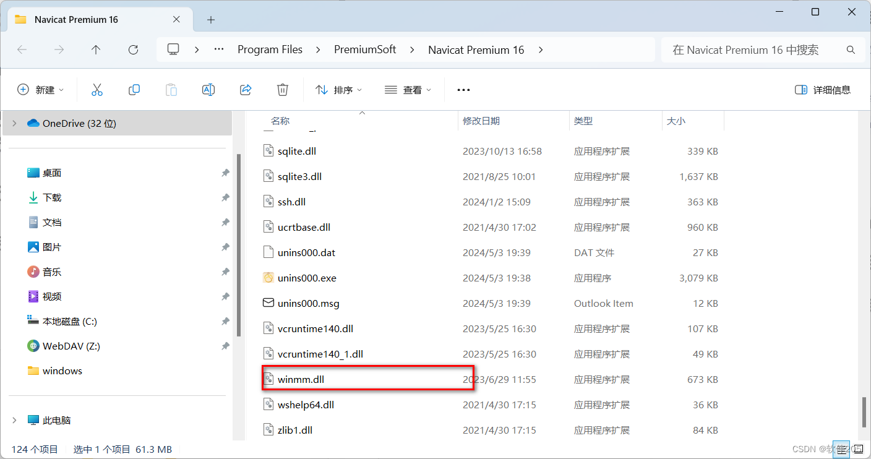Click the unins000.exe file icon
871x459 pixels.
pyautogui.click(x=268, y=278)
